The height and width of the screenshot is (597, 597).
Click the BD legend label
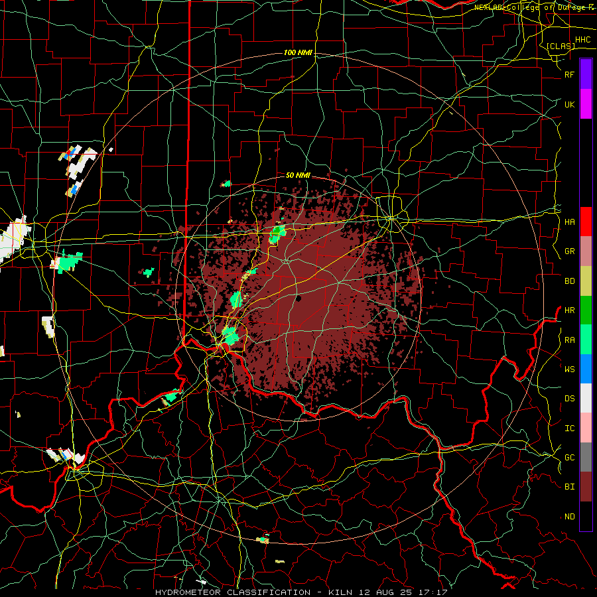[569, 281]
